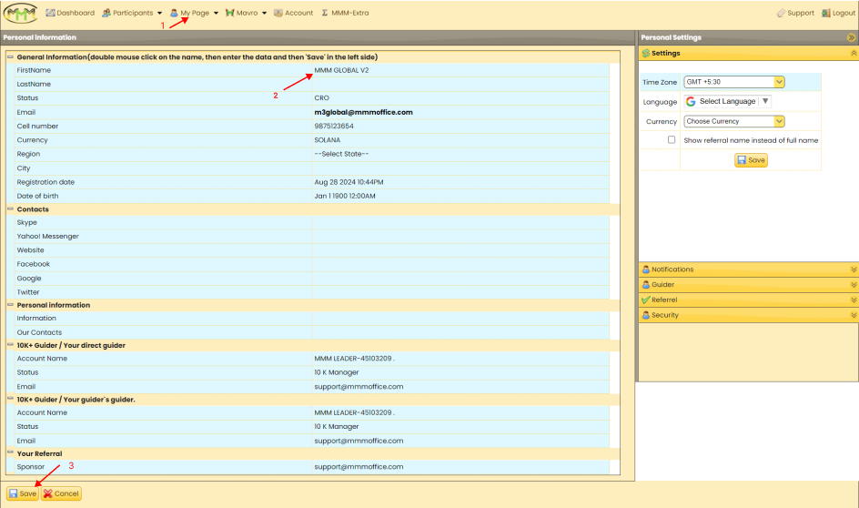Click the Currency value SOLANA
Image resolution: width=859 pixels, height=508 pixels.
[x=328, y=139]
